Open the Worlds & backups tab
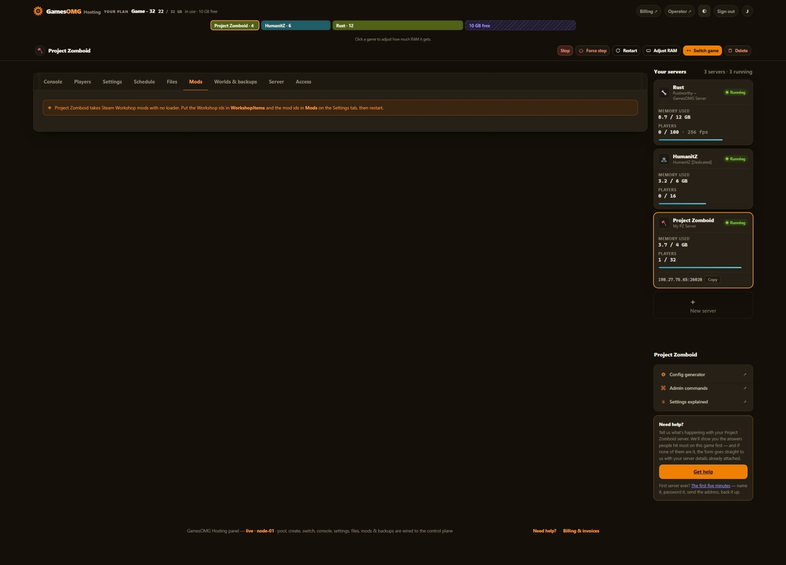 (235, 82)
